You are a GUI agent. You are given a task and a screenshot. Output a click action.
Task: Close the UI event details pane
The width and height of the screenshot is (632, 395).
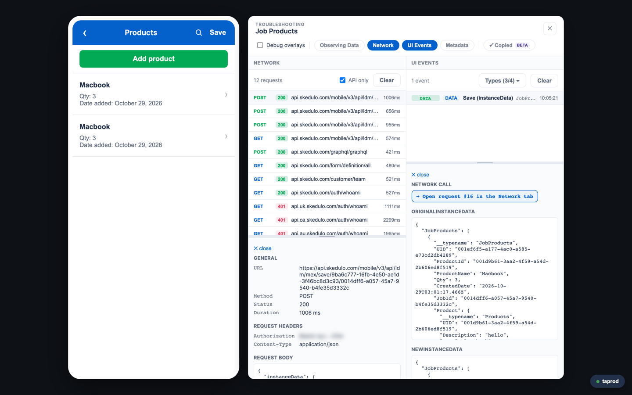pyautogui.click(x=420, y=175)
